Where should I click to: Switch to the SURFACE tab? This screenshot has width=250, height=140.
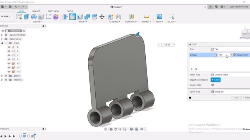pyautogui.click(x=36, y=11)
